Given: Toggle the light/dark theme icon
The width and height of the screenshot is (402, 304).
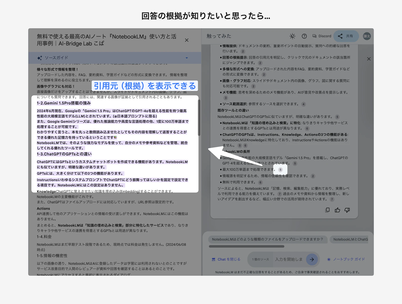Looking at the screenshot, I should 292,36.
